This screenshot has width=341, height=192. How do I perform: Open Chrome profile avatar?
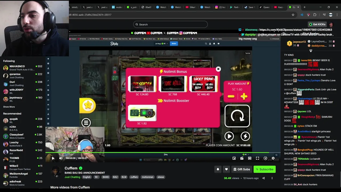pos(331,15)
